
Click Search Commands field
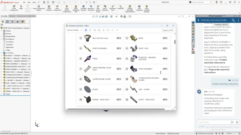201,2
